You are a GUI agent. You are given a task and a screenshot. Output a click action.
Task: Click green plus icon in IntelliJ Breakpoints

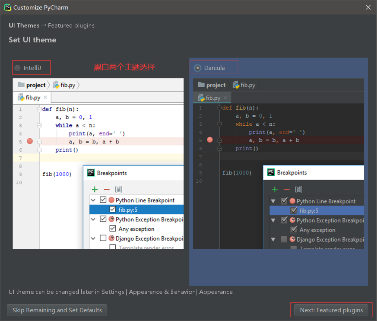click(95, 189)
